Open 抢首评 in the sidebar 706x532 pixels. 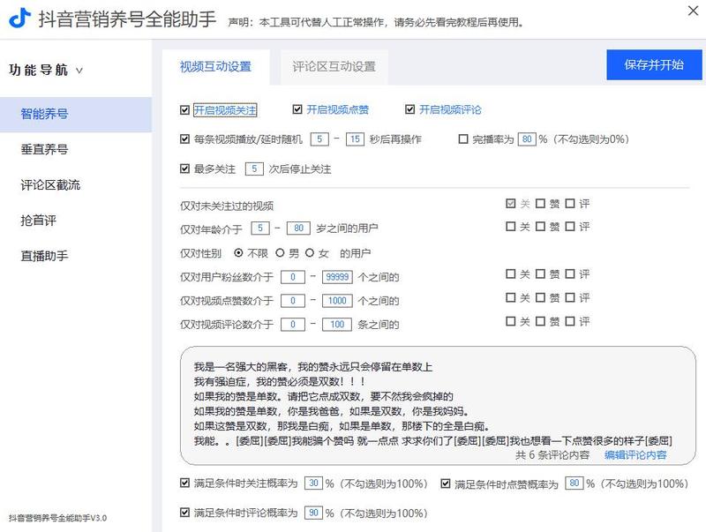pos(38,221)
